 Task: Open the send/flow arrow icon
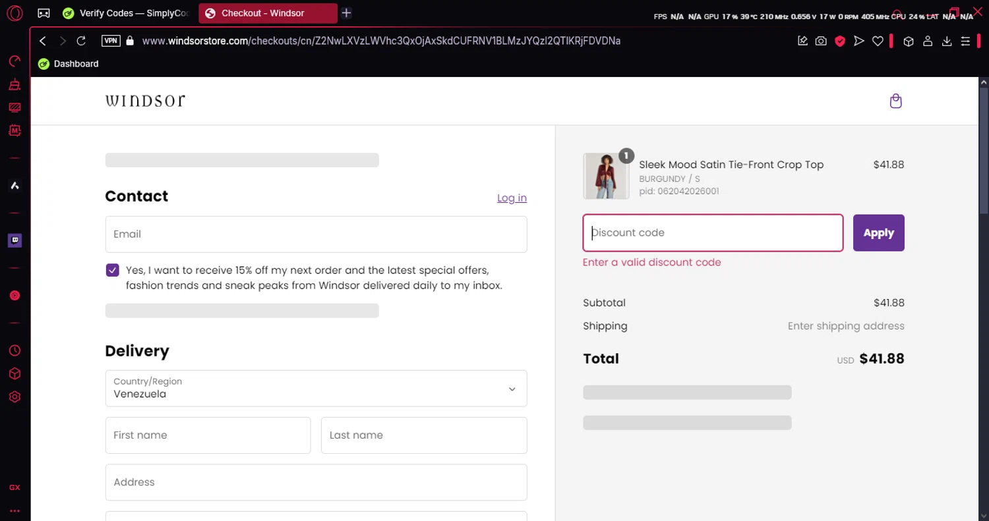[858, 41]
